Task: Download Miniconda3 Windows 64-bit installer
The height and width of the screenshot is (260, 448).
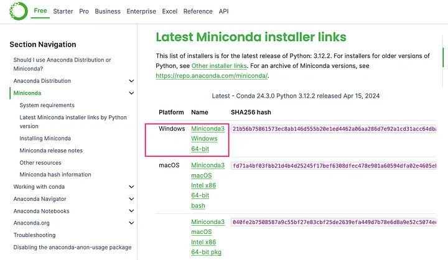Action: click(208, 139)
